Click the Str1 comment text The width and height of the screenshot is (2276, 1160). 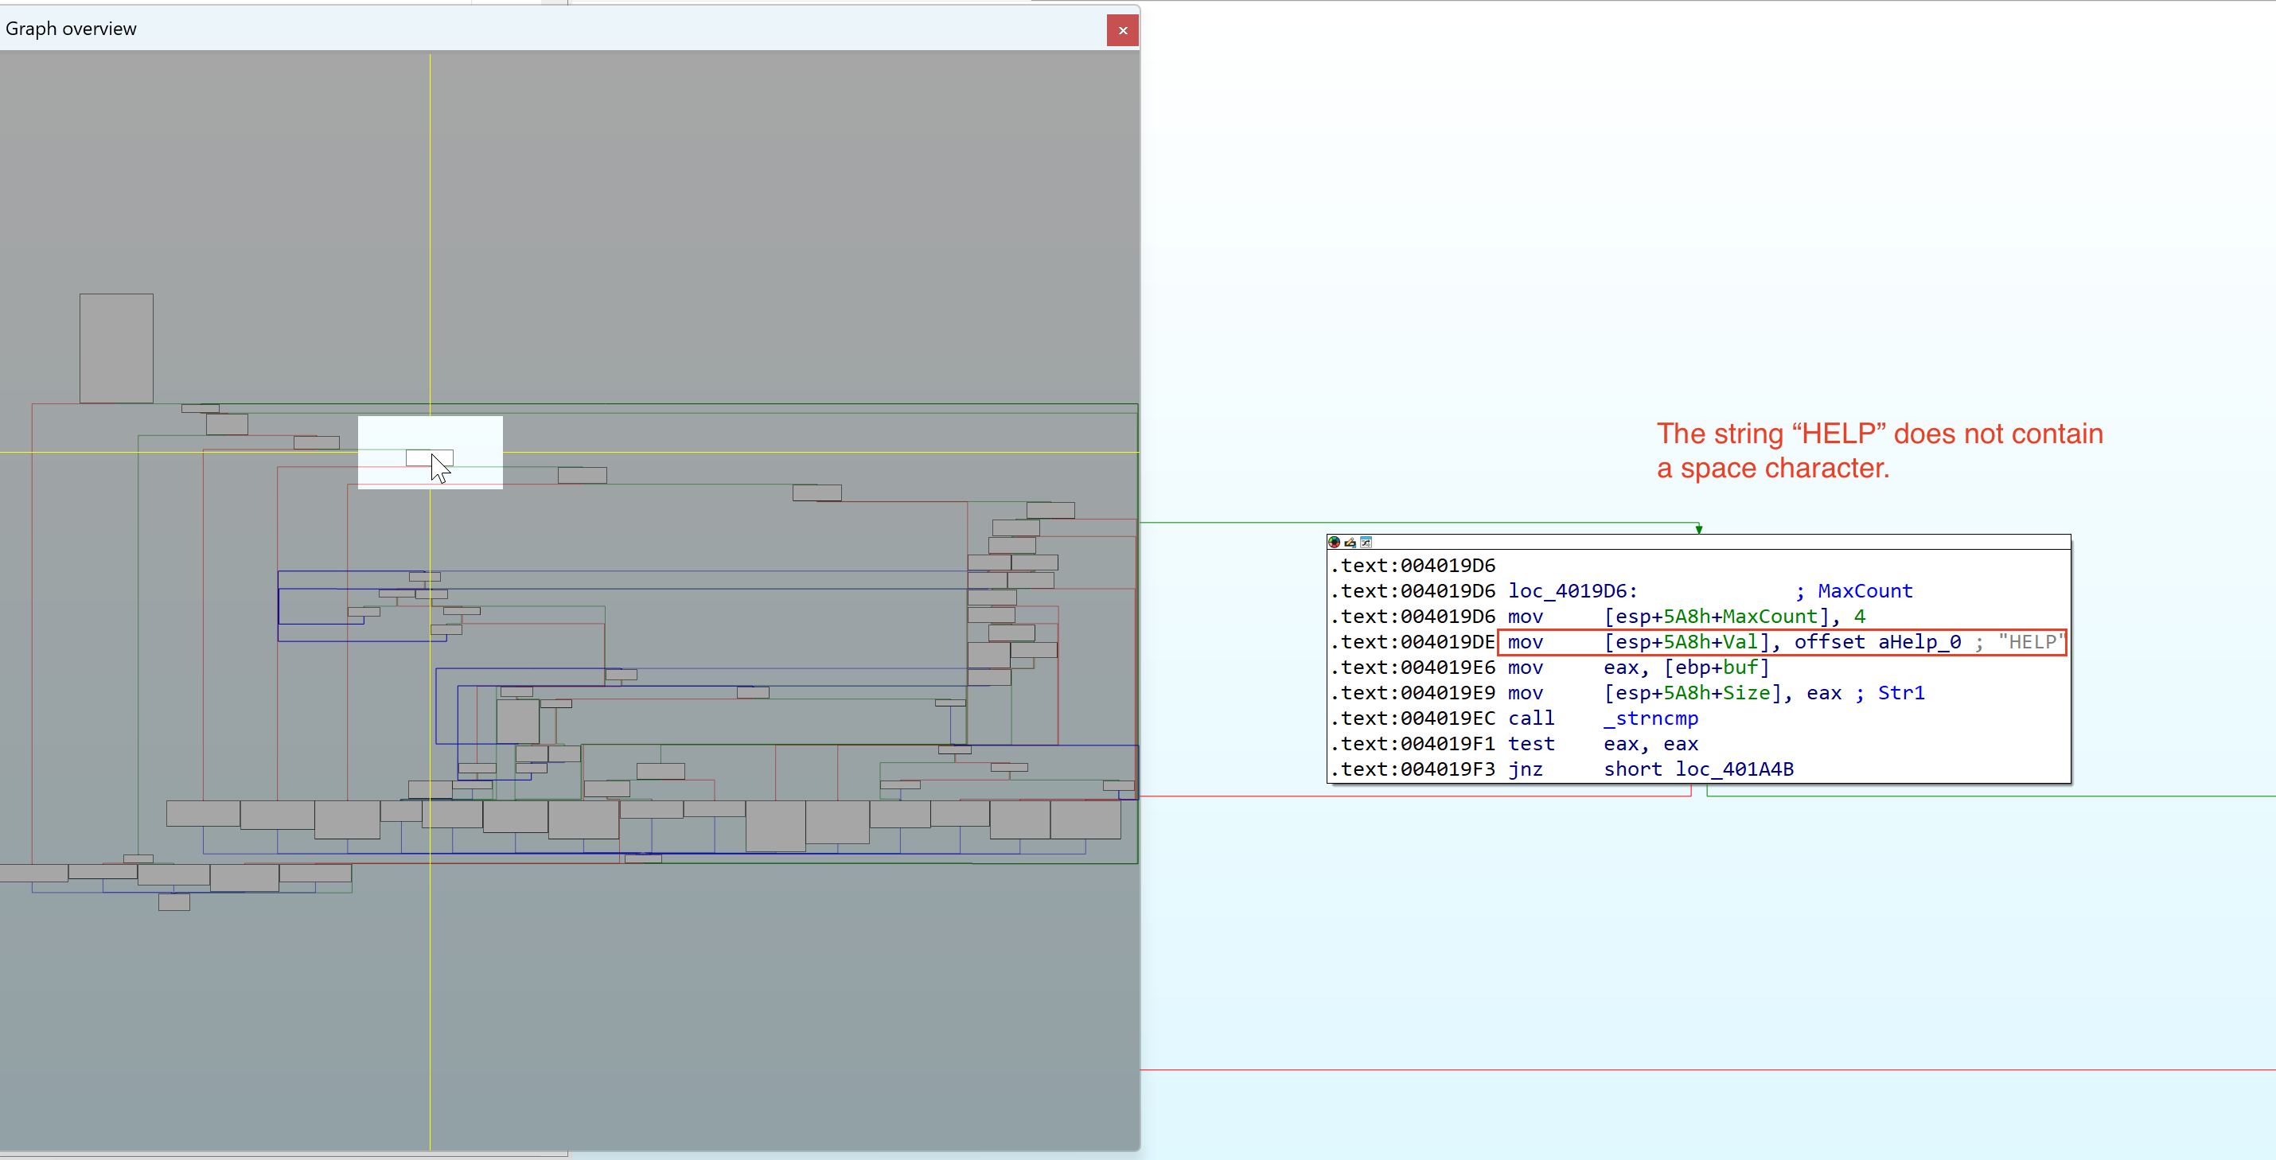coord(1900,693)
